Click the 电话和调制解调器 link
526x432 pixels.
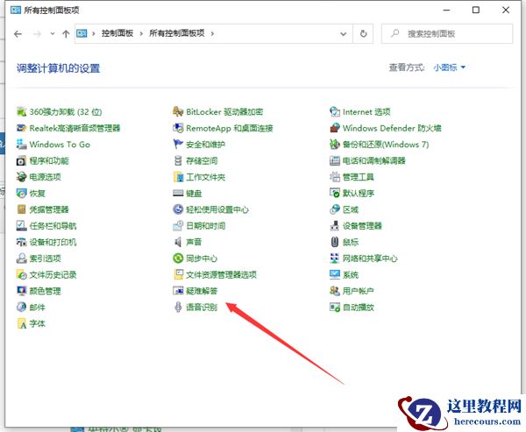(x=374, y=160)
